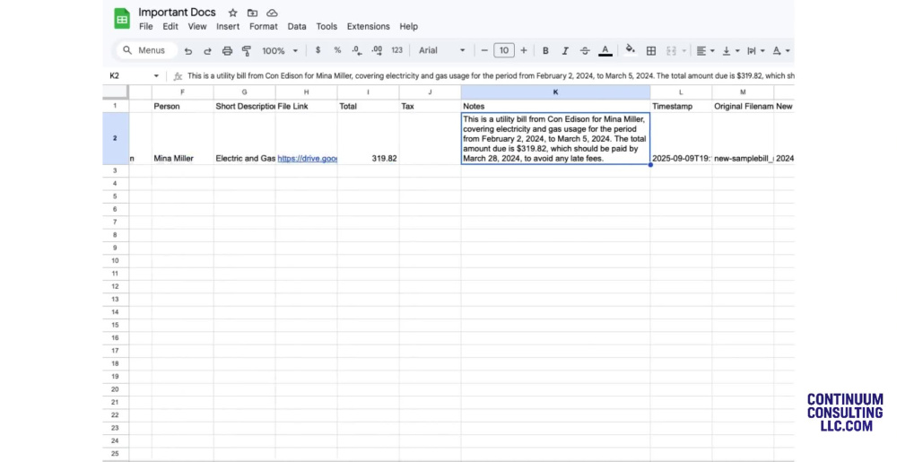
Task: Decrease decimal places
Action: pyautogui.click(x=357, y=50)
